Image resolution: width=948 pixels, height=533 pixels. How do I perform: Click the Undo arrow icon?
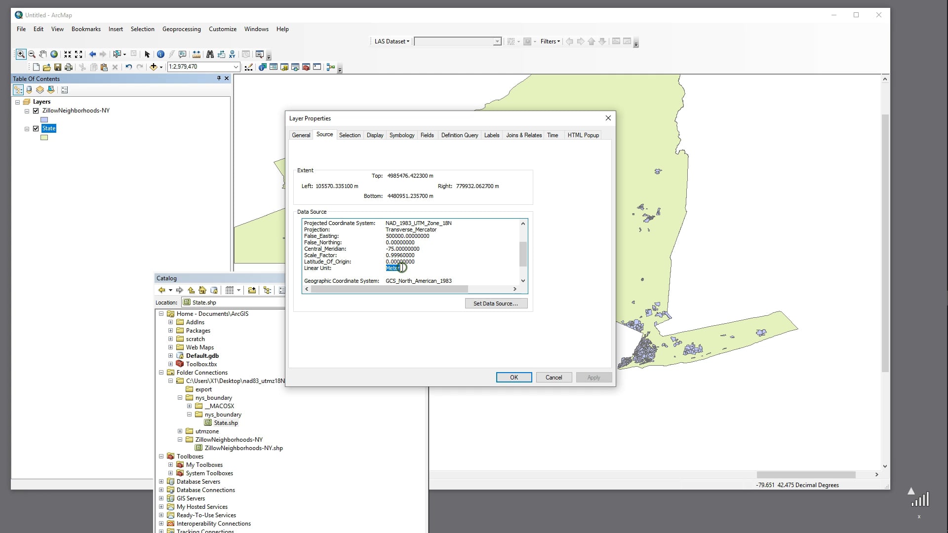(x=128, y=67)
